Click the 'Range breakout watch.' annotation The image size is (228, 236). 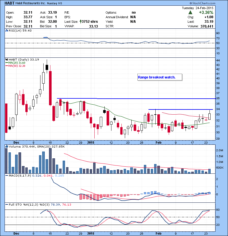coord(160,77)
